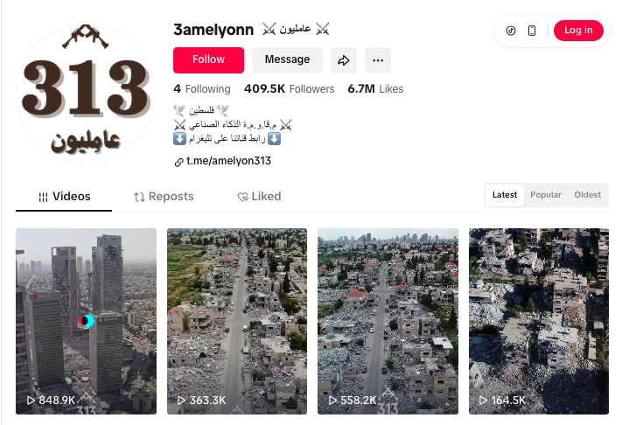
Task: Click the 313 profile avatar
Action: coord(85,94)
